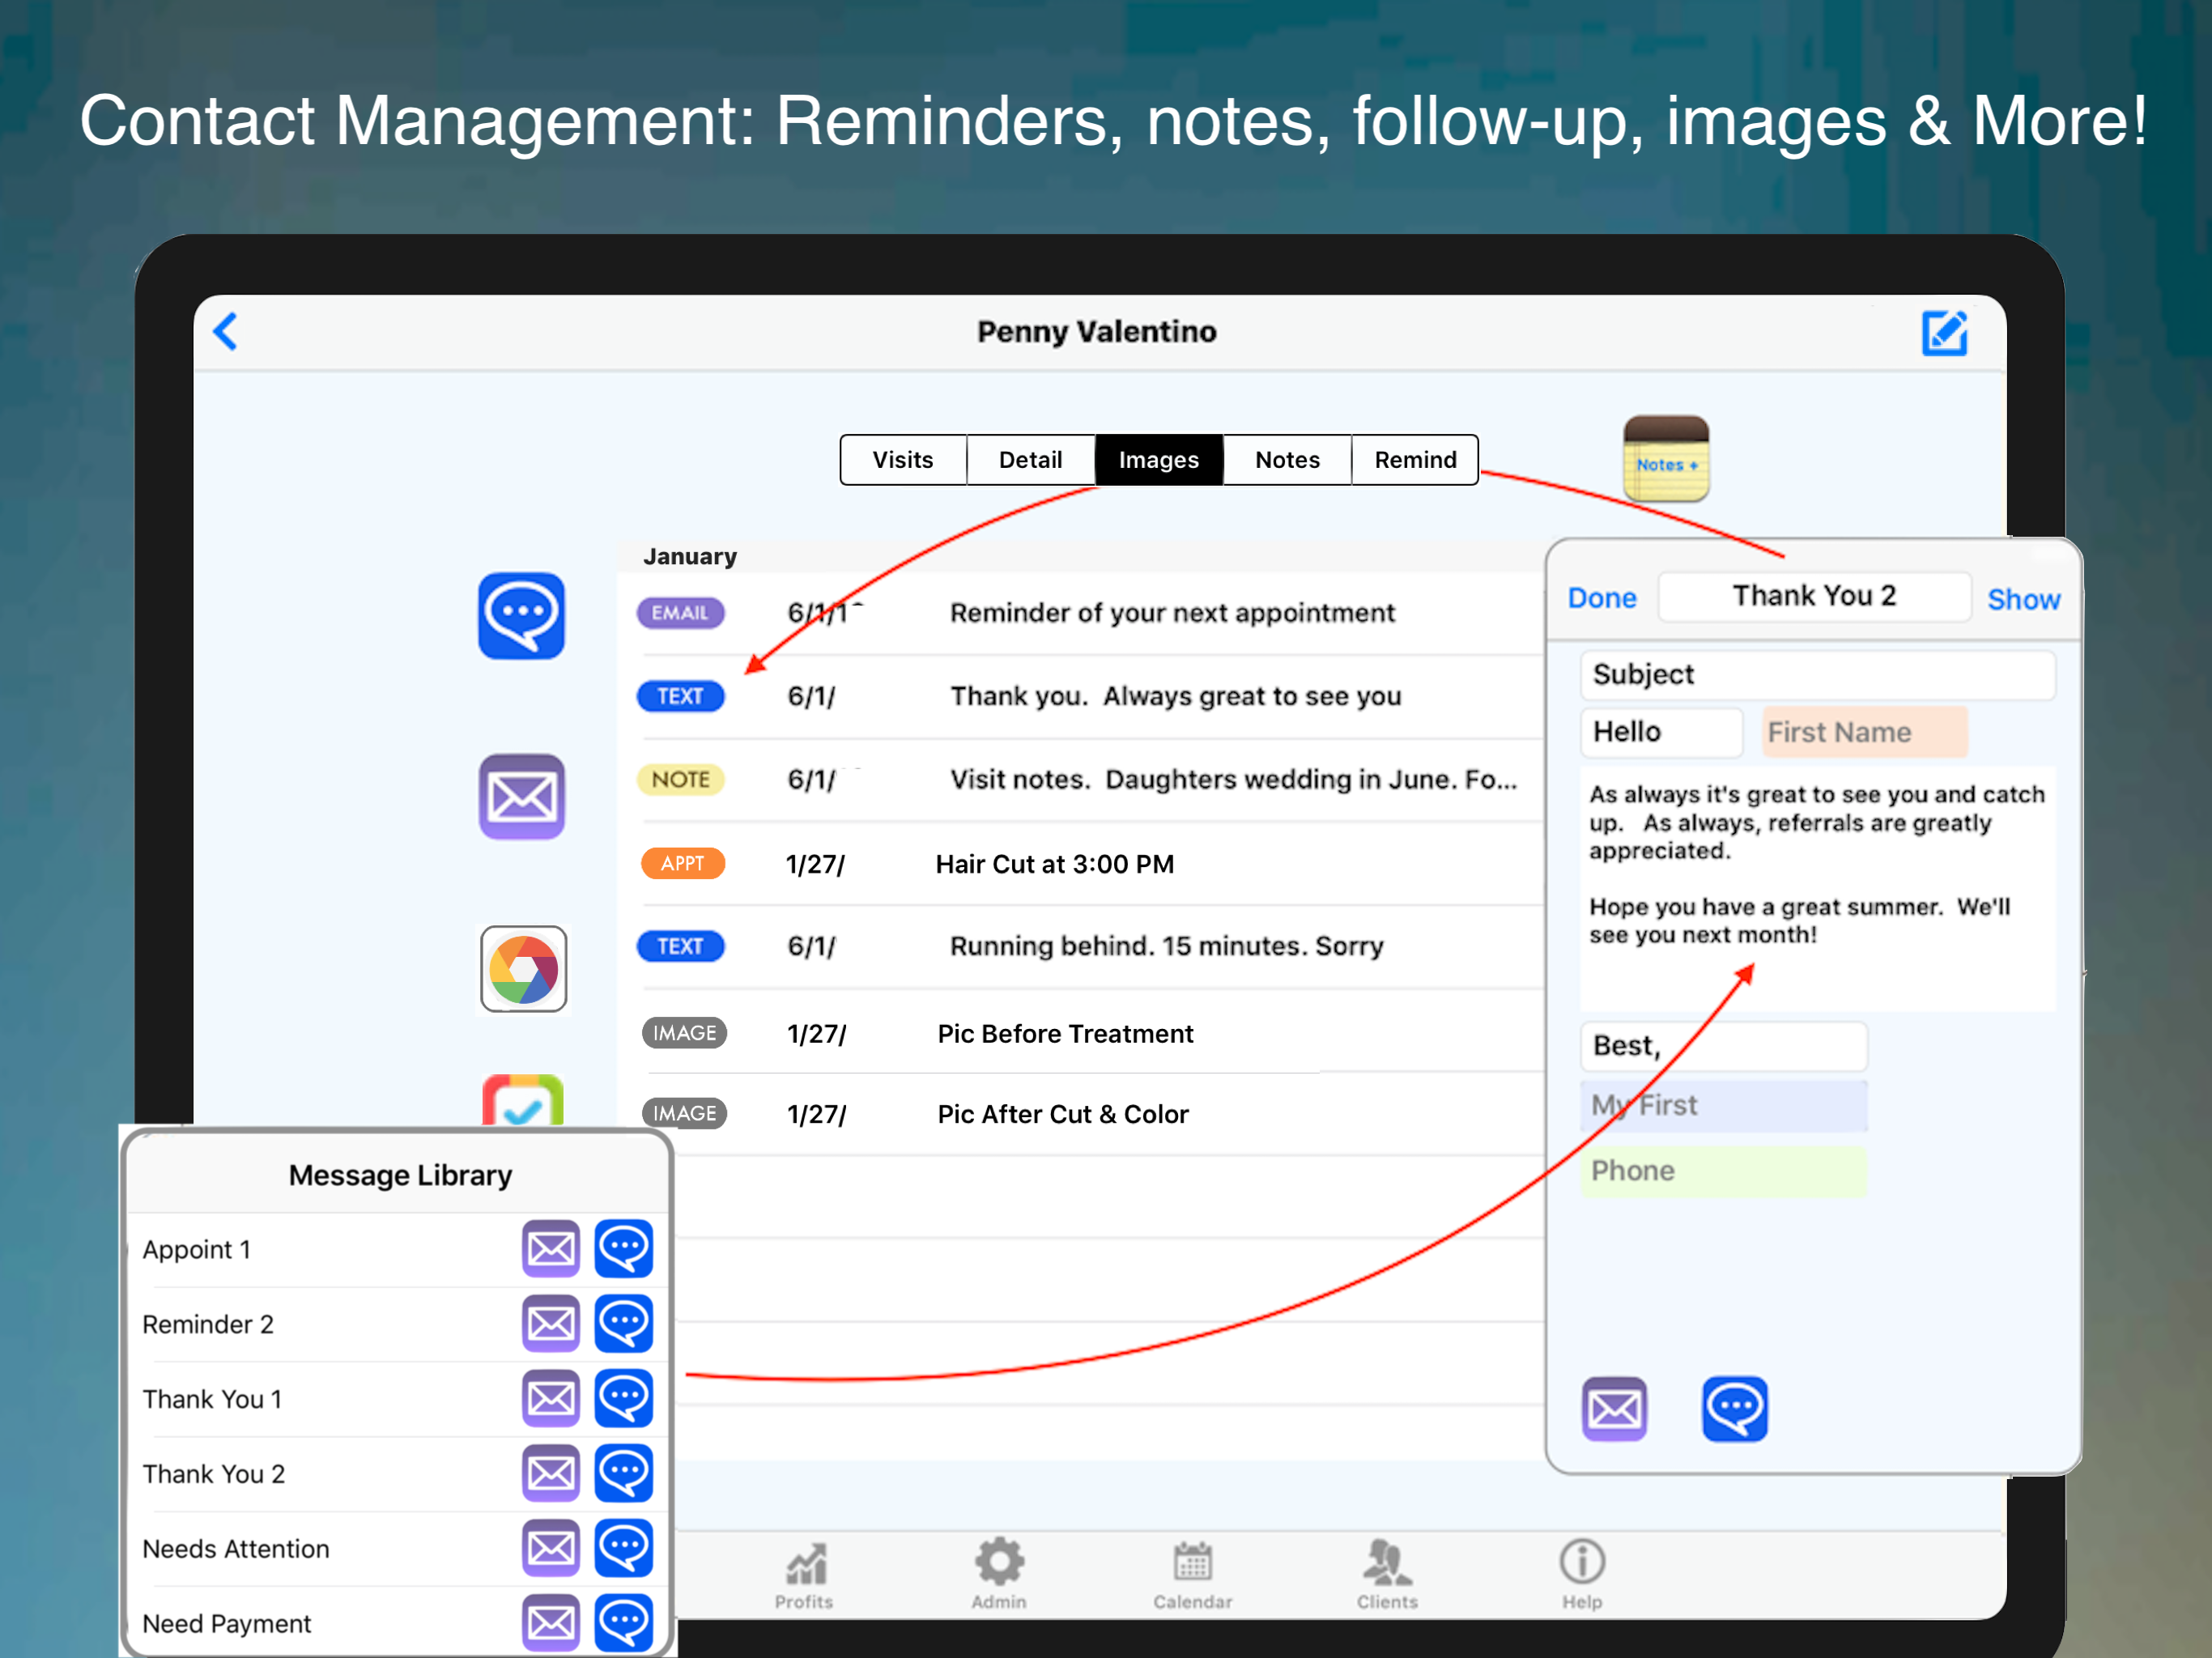Send Needs Attention by text message
Screen dimensions: 2212x1658
tap(624, 1548)
